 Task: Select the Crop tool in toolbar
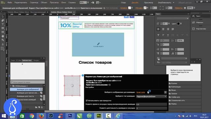3,20
